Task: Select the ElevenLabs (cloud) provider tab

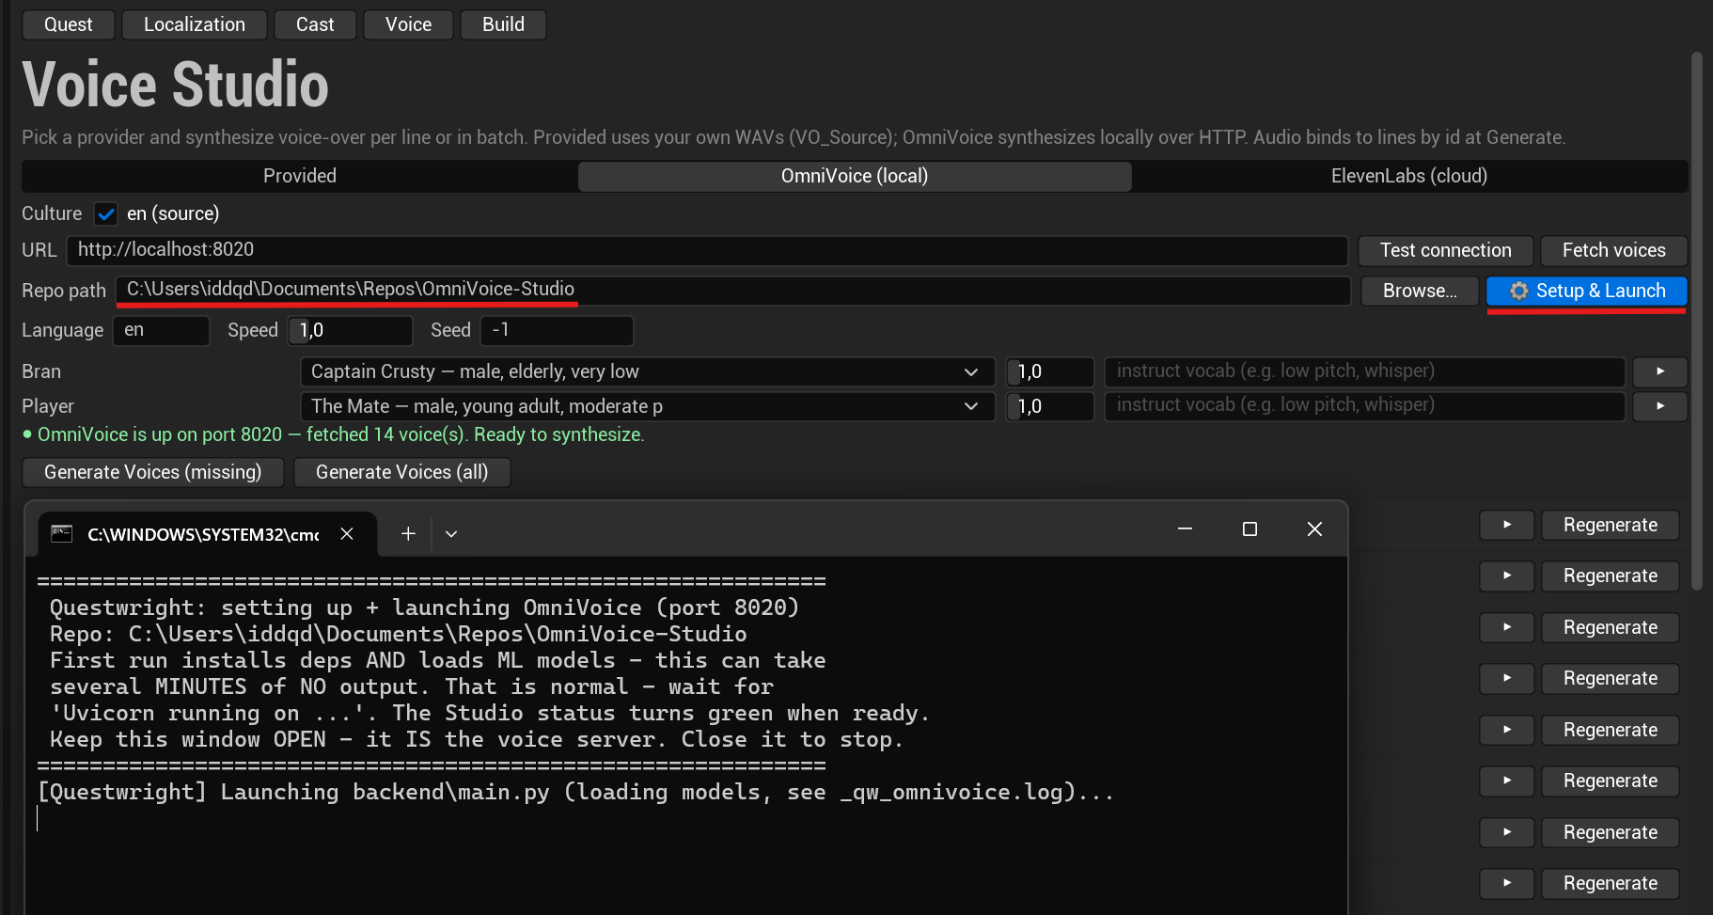Action: point(1409,176)
